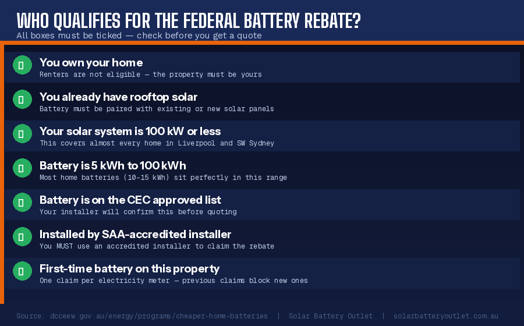Tick the first-time battery checkbox
The image size is (524, 326).
coord(21,271)
